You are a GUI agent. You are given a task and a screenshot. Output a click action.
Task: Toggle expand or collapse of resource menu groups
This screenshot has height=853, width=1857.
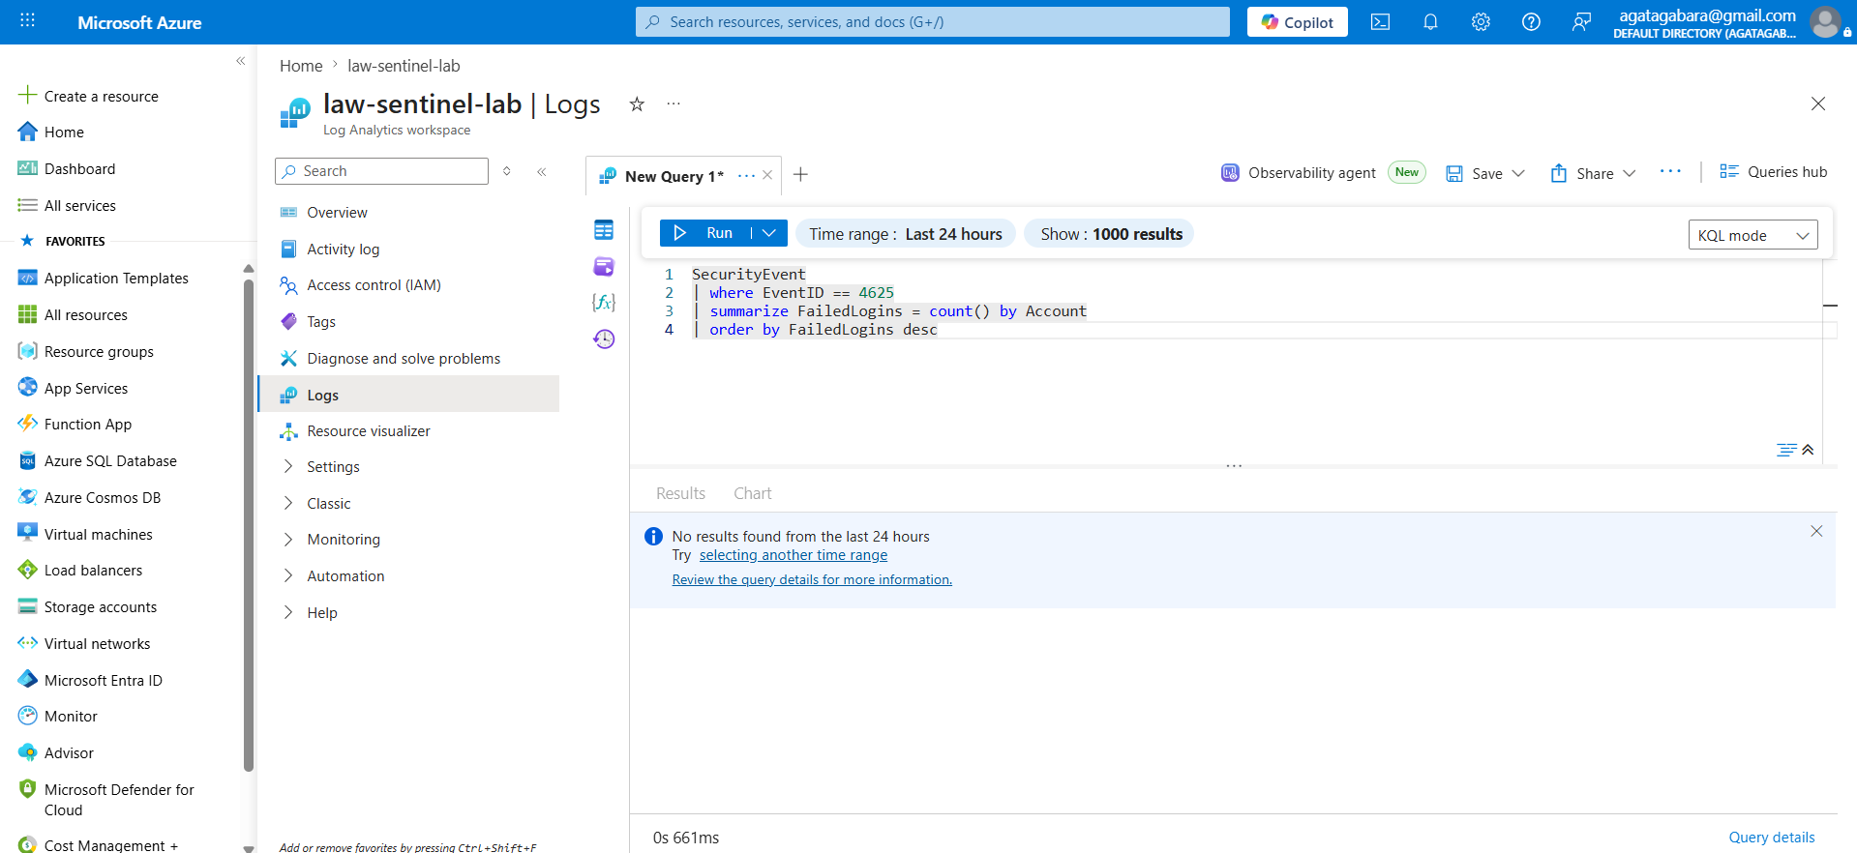point(507,171)
